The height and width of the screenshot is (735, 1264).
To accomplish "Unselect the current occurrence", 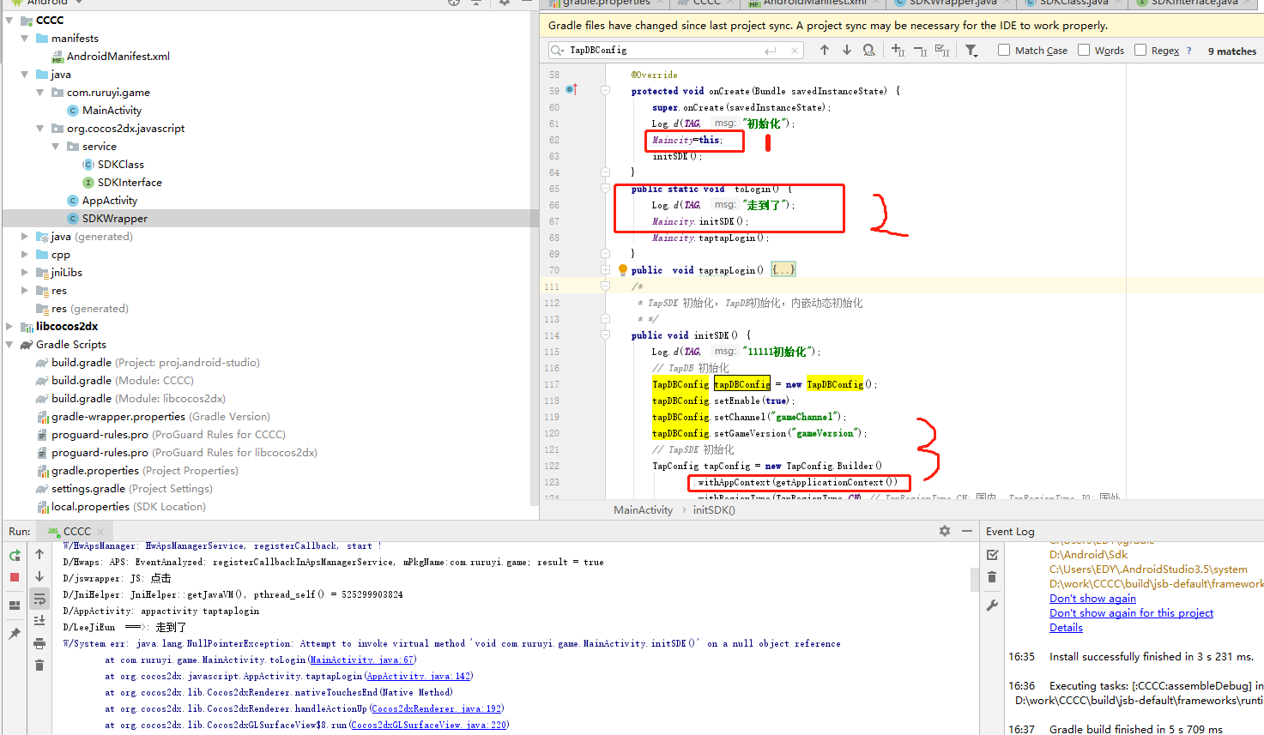I will pos(920,51).
